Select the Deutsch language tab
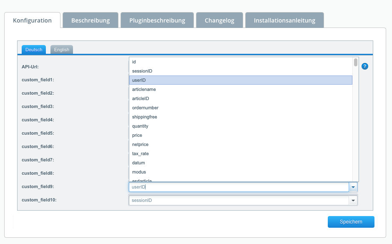Viewport: 392px width, 244px height. tap(34, 50)
